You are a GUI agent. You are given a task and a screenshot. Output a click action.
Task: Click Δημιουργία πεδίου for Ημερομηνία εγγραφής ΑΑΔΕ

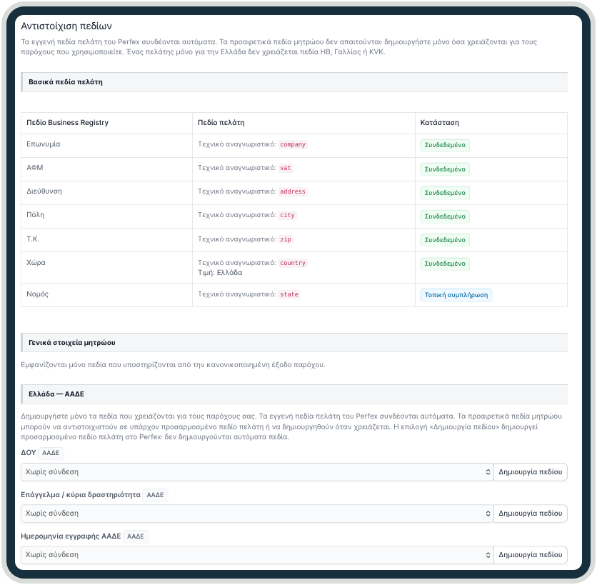[x=531, y=555]
